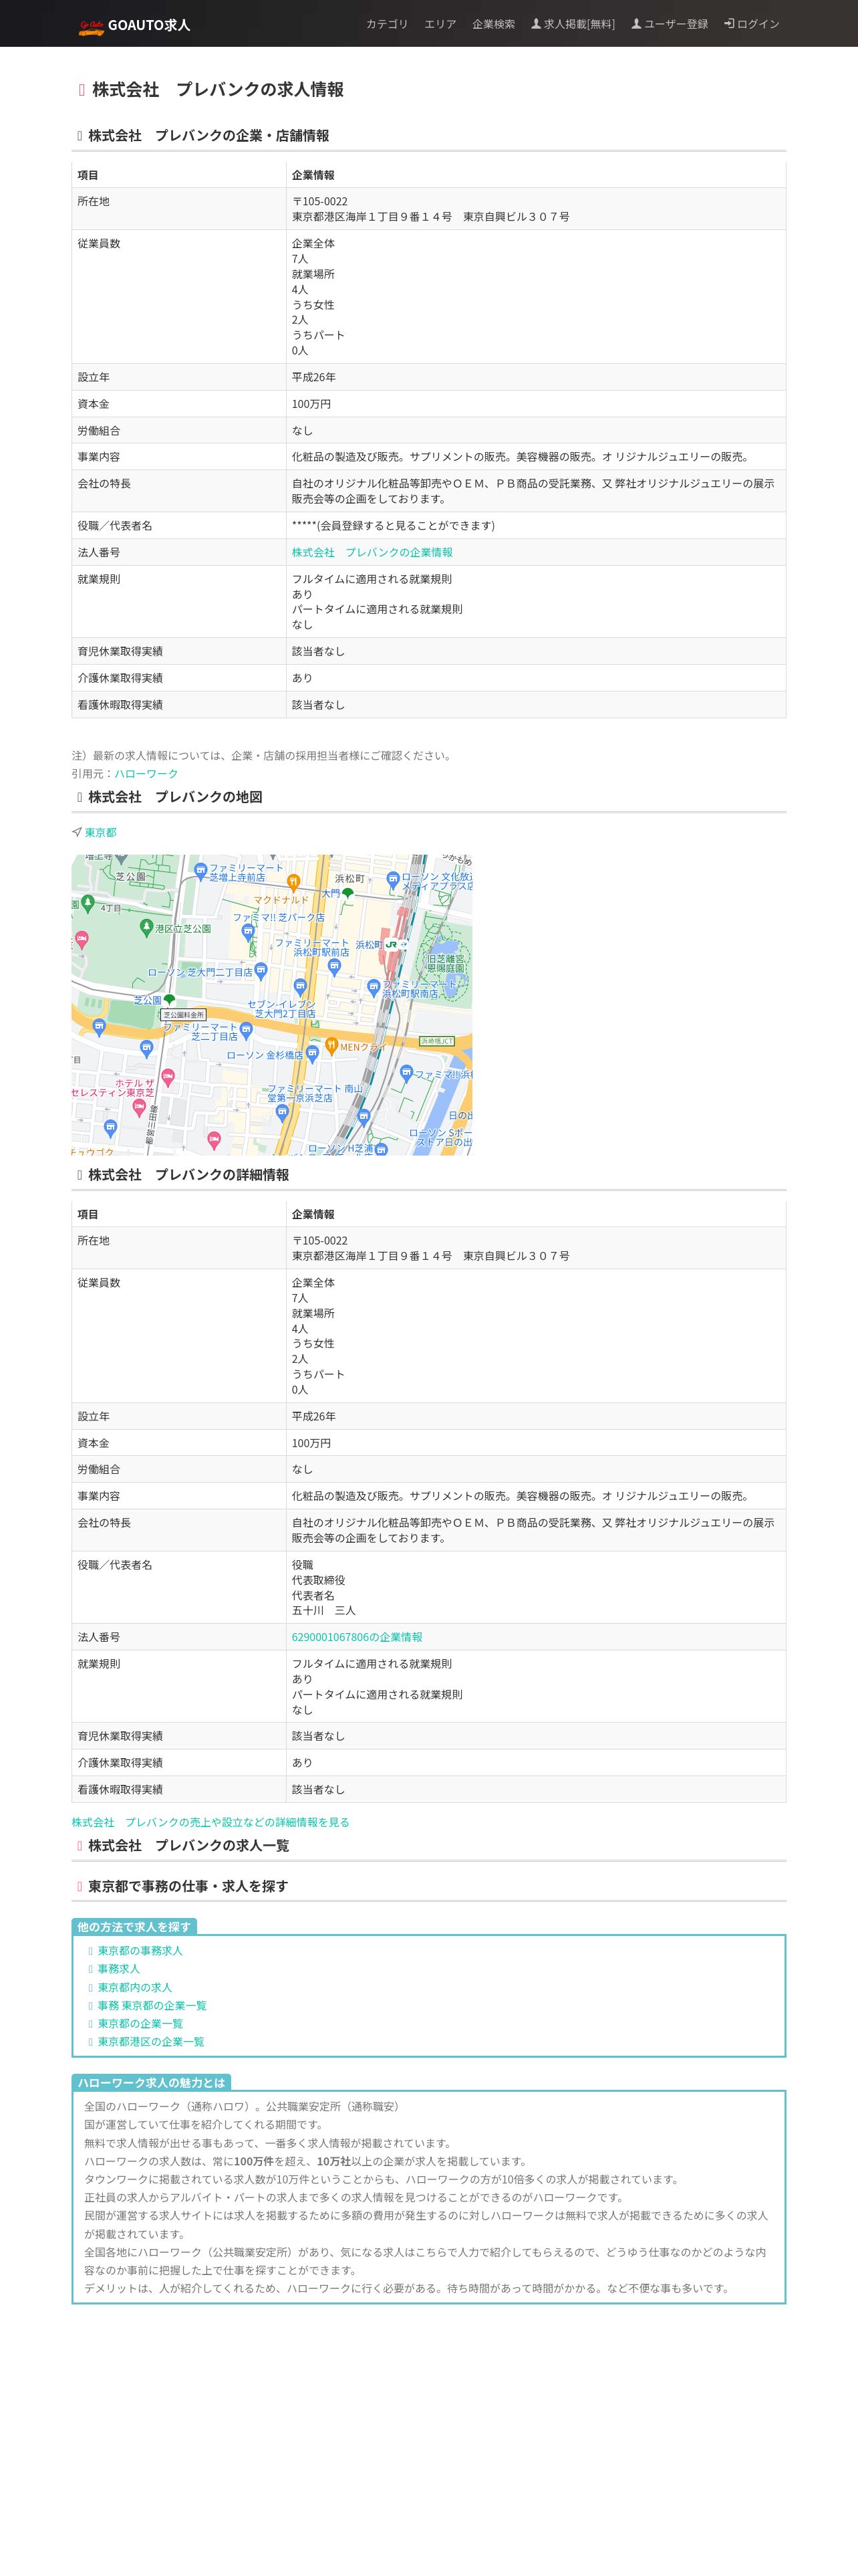Click the ローソン 文化放送メディアプラス店 pin
The height and width of the screenshot is (2576, 858).
pos(394,880)
